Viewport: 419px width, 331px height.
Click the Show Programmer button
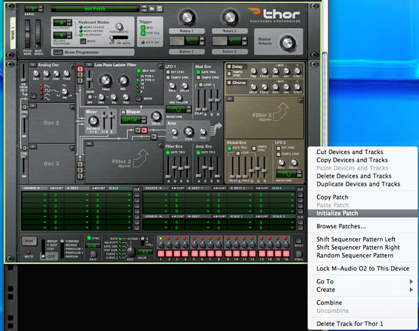(x=57, y=52)
